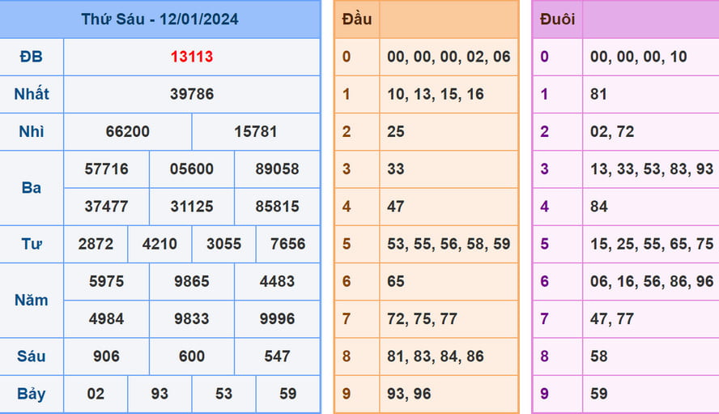Click the ĐB row label
719x414 pixels.
[x=32, y=57]
